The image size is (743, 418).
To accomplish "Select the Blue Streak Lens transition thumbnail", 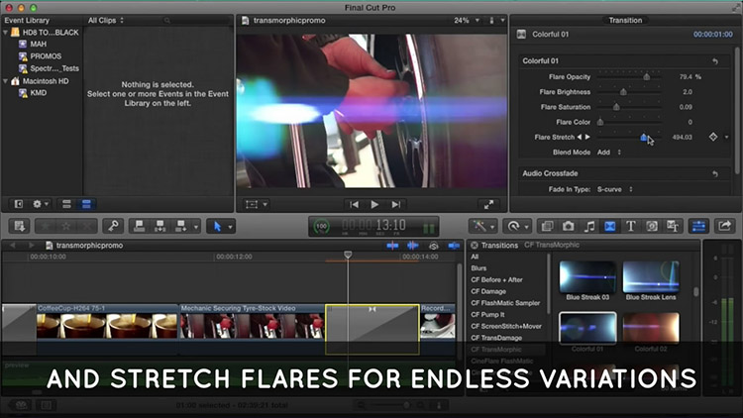I will pyautogui.click(x=651, y=276).
